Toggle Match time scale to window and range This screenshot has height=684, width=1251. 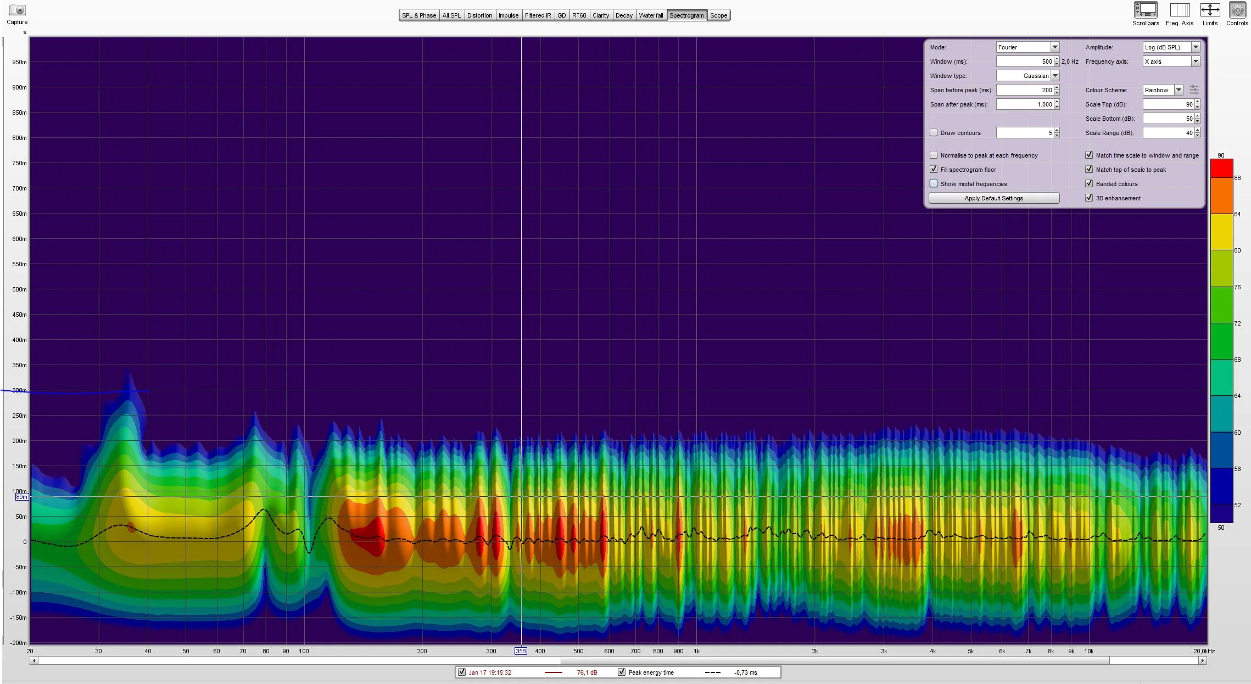1089,155
